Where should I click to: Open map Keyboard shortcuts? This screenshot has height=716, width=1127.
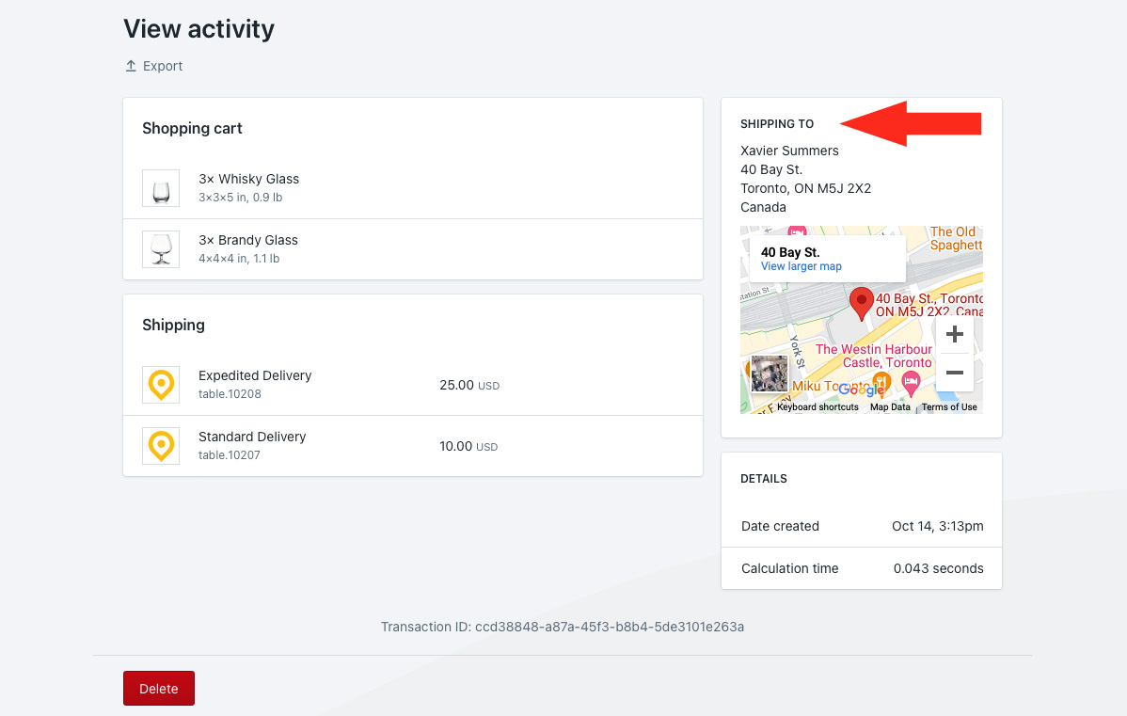(817, 407)
